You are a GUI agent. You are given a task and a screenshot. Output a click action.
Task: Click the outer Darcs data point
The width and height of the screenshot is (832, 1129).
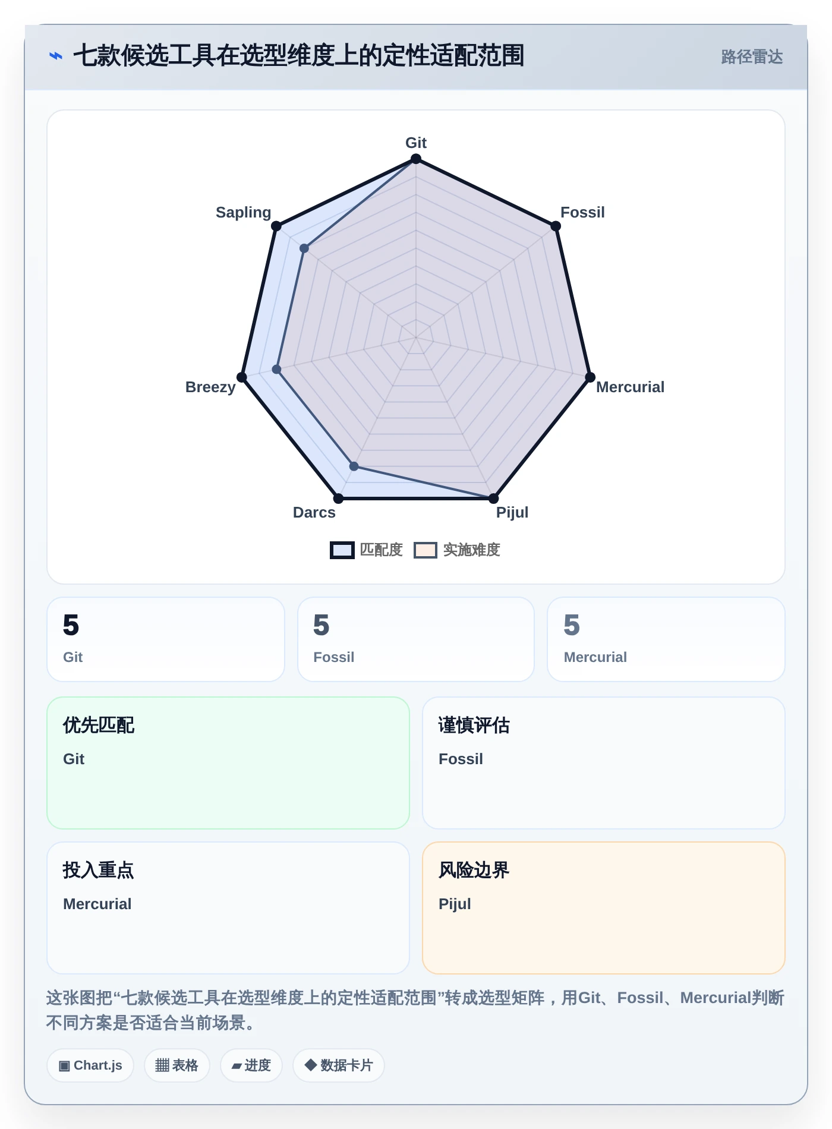[338, 498]
